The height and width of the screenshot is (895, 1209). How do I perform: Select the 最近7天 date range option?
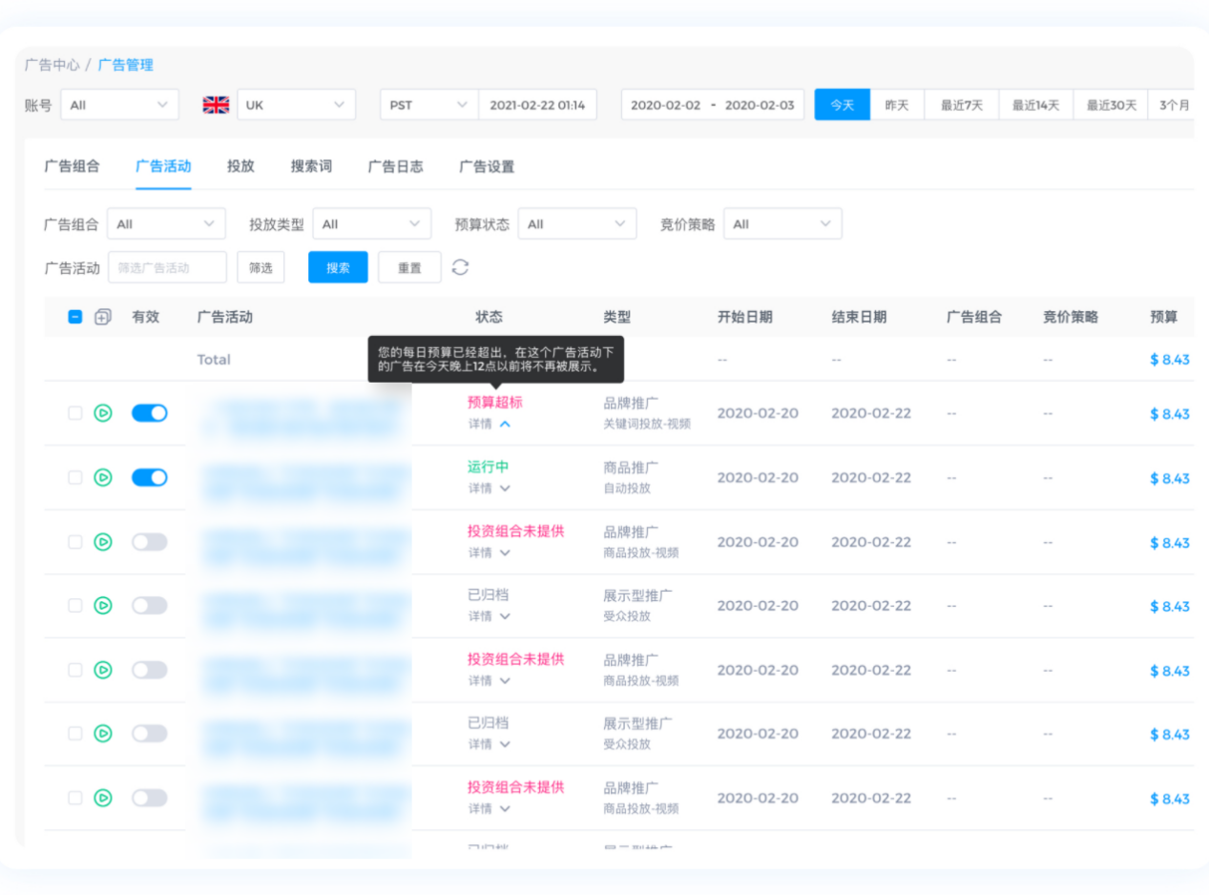[x=961, y=105]
